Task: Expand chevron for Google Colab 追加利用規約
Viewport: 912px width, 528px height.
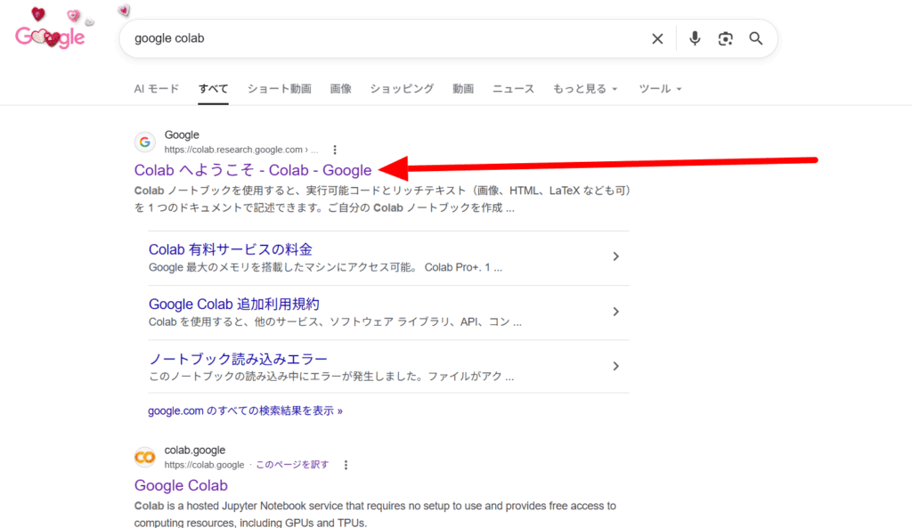Action: coord(615,312)
